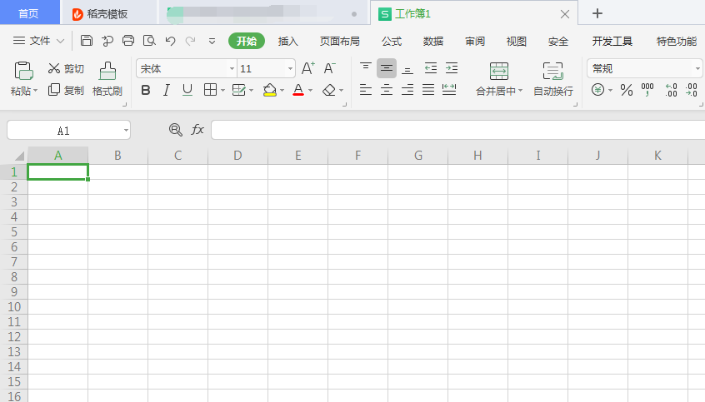The height and width of the screenshot is (402, 705).
Task: Increase indent icon
Action: pos(452,68)
